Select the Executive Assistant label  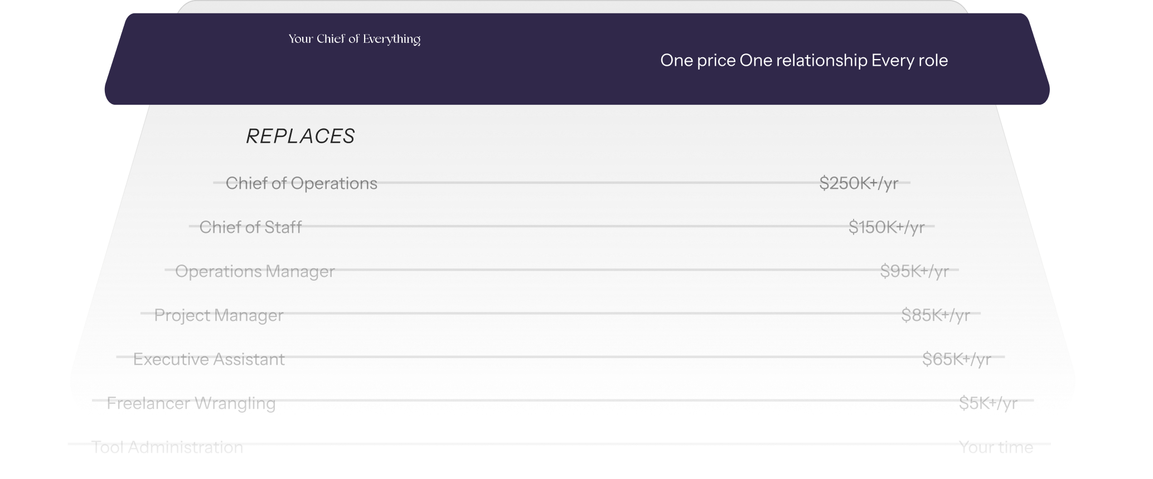[209, 359]
